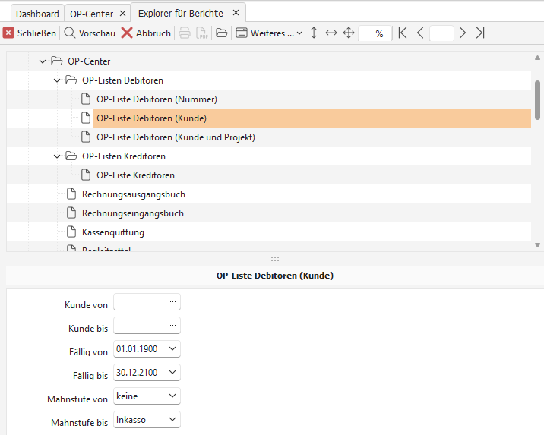Go to last page icon

(x=480, y=33)
